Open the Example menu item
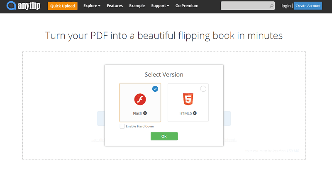Viewport: 332px width, 176px height. [137, 6]
